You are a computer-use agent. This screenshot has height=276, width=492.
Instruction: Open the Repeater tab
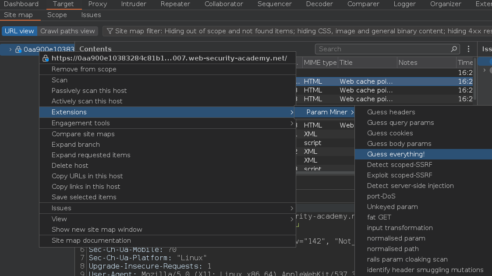pyautogui.click(x=175, y=4)
